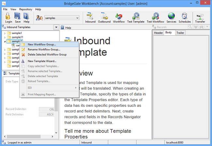This screenshot has width=212, height=146.
Task: Open the Records panel options dropdown arrow
Action: [x=207, y=27]
